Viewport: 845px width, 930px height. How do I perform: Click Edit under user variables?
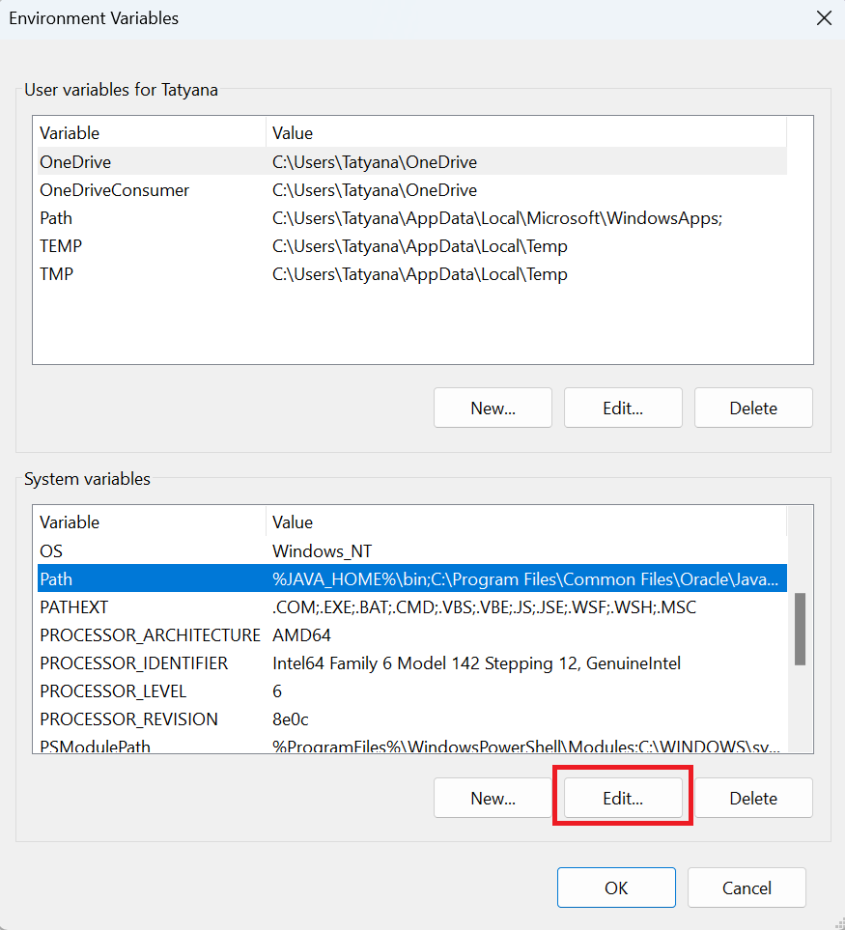[623, 408]
